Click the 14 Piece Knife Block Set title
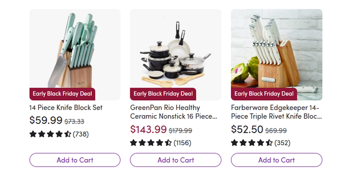The image size is (353, 186). [x=66, y=108]
